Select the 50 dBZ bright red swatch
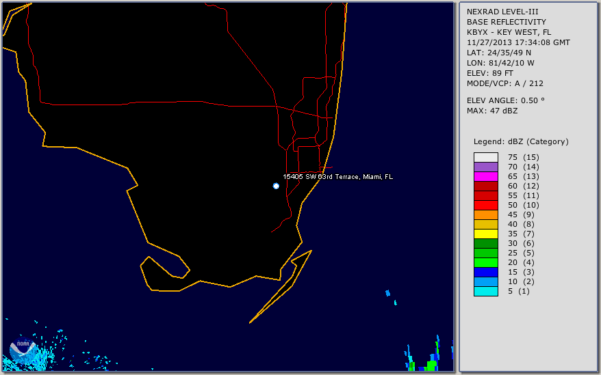 click(485, 205)
